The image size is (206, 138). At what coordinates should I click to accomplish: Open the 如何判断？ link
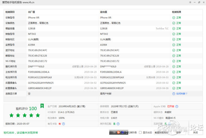pyautogui.click(x=182, y=94)
